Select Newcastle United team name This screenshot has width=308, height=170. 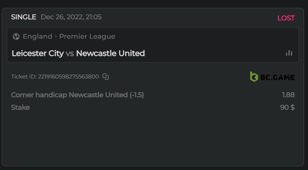coord(110,53)
